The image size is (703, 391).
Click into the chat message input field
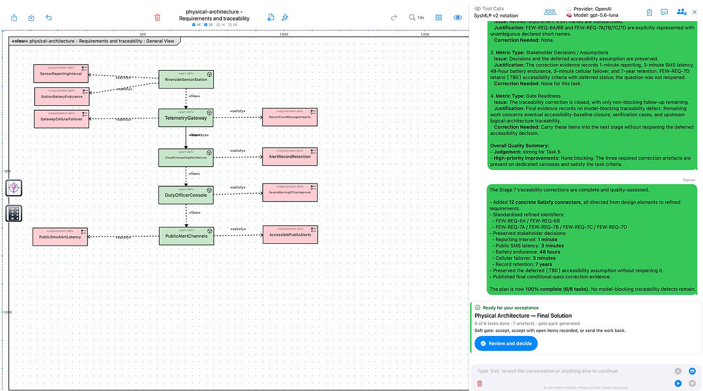pos(573,371)
